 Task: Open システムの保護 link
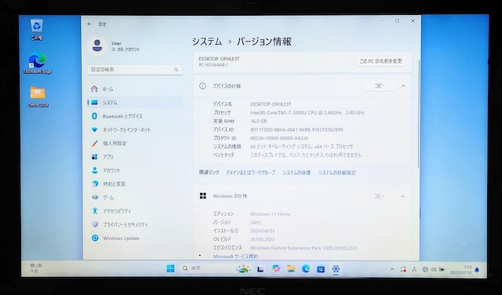(296, 173)
